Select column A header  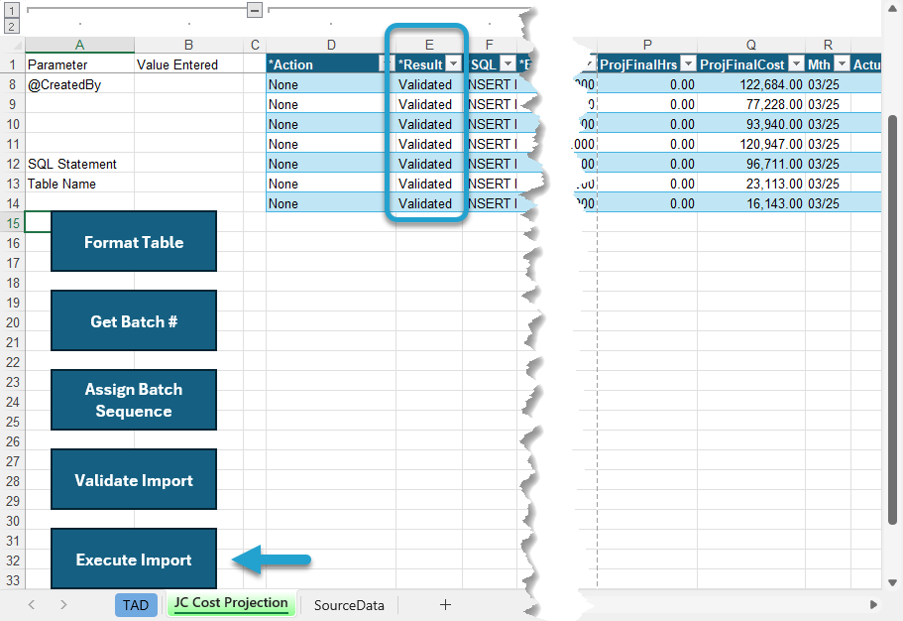[x=79, y=45]
